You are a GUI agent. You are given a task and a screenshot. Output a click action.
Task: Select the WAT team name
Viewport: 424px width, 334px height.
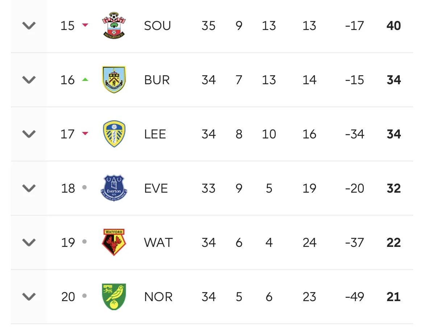158,243
